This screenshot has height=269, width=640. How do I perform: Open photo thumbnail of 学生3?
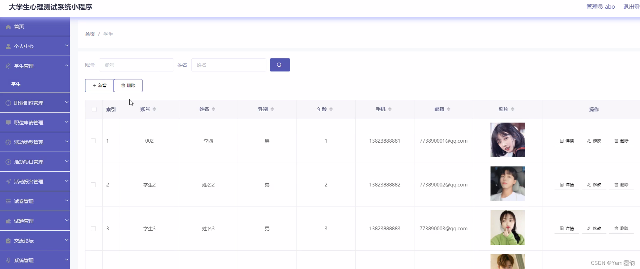pyautogui.click(x=508, y=228)
